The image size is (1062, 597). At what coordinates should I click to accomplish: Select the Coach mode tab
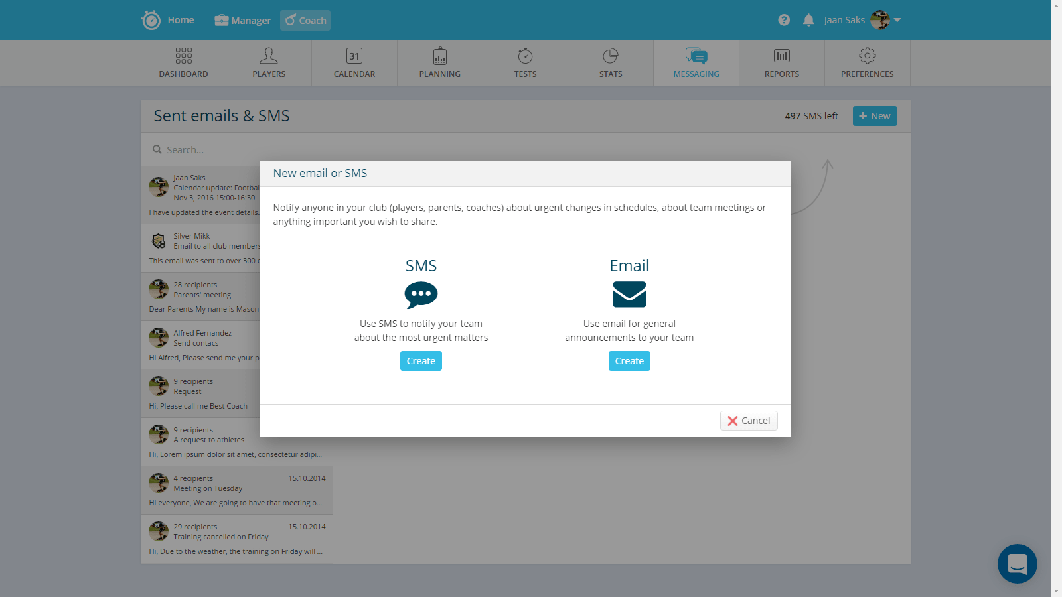pos(305,21)
